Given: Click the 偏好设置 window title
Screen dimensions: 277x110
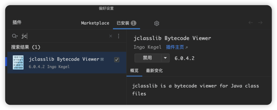Looking at the screenshot, I should [x=106, y=8].
